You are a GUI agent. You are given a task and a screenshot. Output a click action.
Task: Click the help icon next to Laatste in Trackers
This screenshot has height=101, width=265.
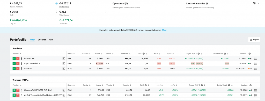pyautogui.click(x=251, y=85)
